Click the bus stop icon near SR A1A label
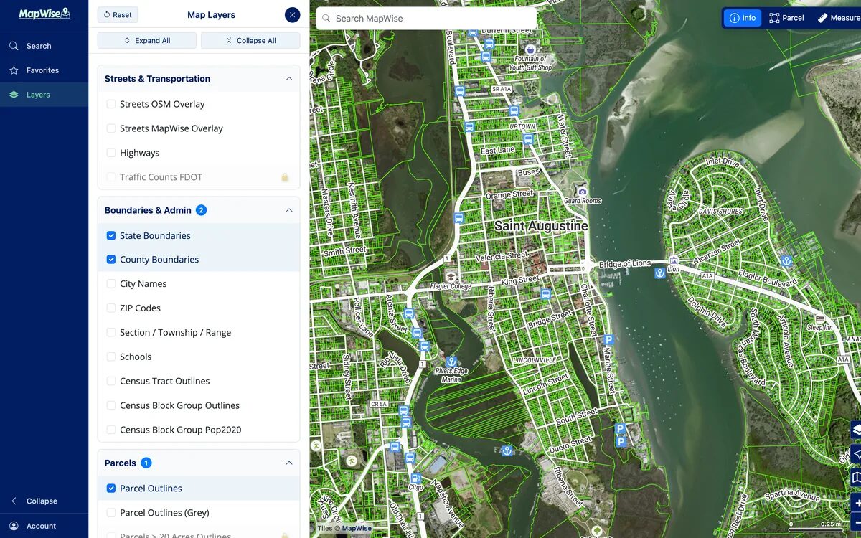Viewport: 861px width, 538px height. coord(514,111)
